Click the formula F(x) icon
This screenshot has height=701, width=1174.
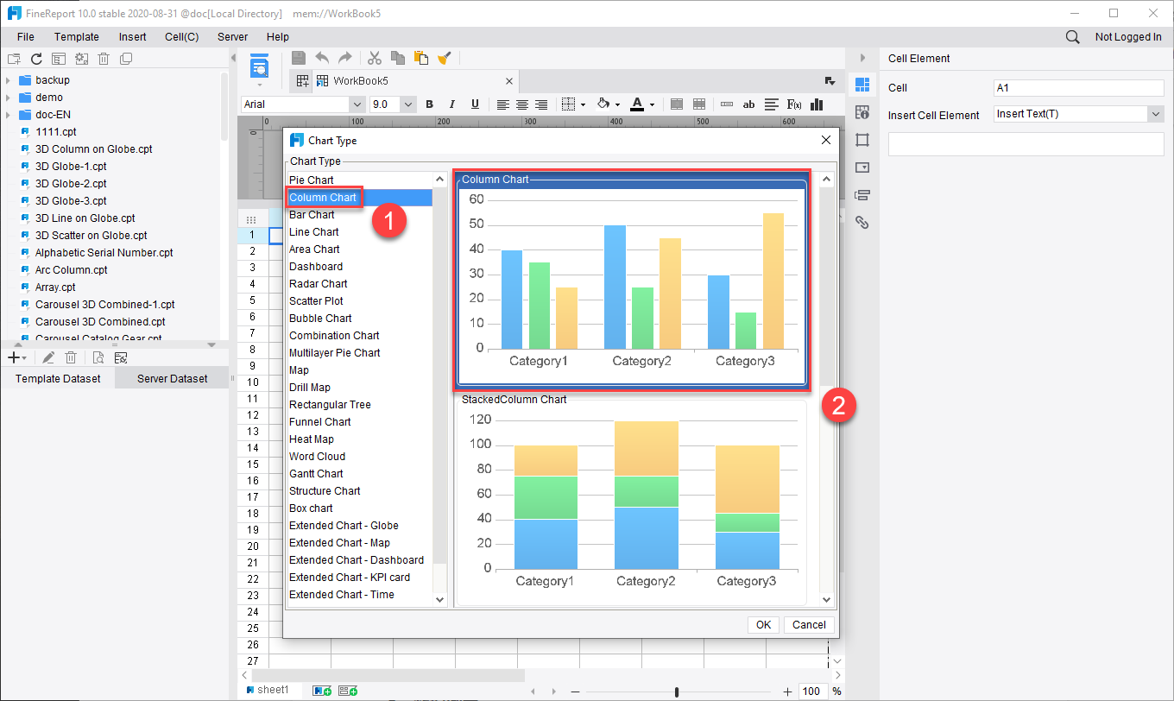[792, 104]
